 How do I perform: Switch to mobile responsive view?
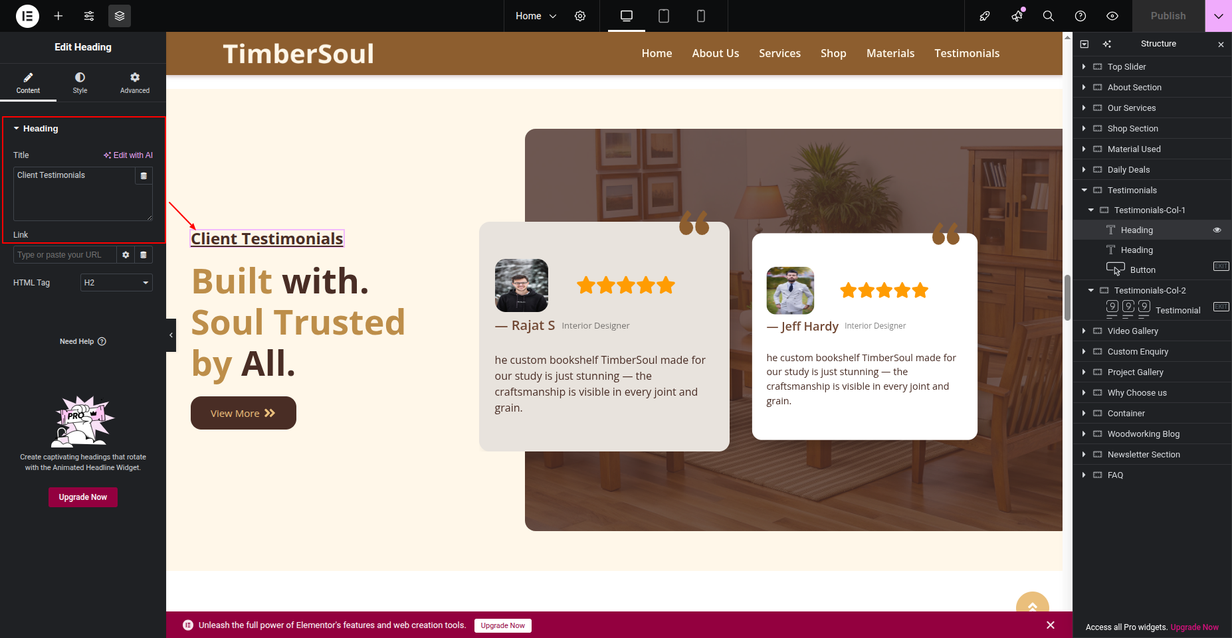click(700, 16)
